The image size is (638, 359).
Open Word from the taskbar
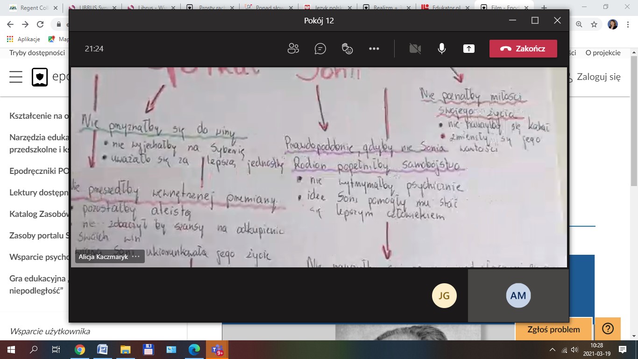coord(102,349)
